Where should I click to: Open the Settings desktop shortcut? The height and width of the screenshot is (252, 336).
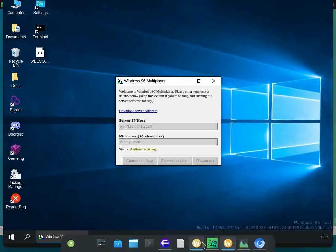[40, 8]
